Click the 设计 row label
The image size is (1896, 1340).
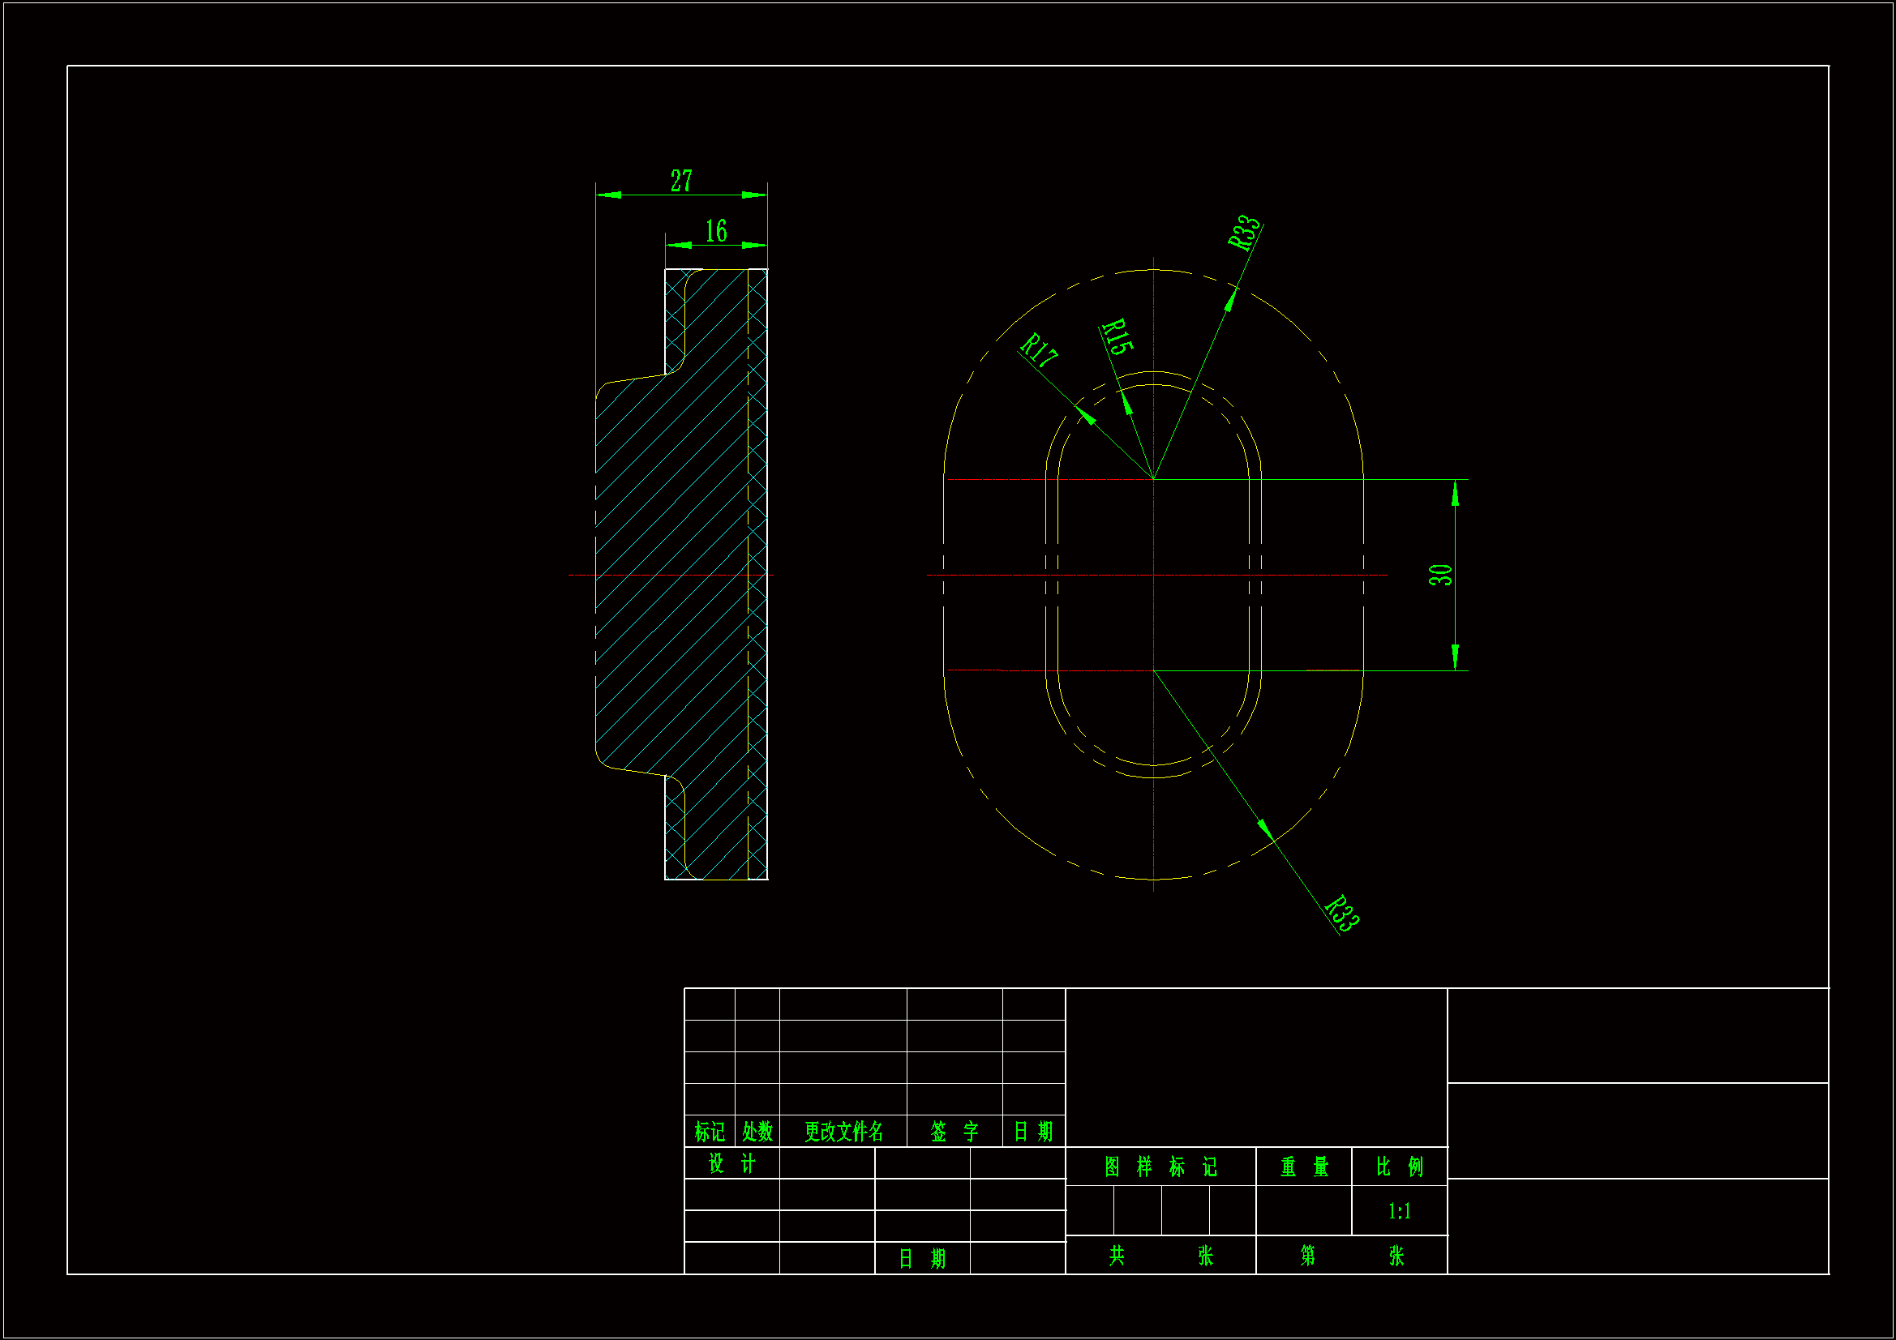[x=731, y=1163]
